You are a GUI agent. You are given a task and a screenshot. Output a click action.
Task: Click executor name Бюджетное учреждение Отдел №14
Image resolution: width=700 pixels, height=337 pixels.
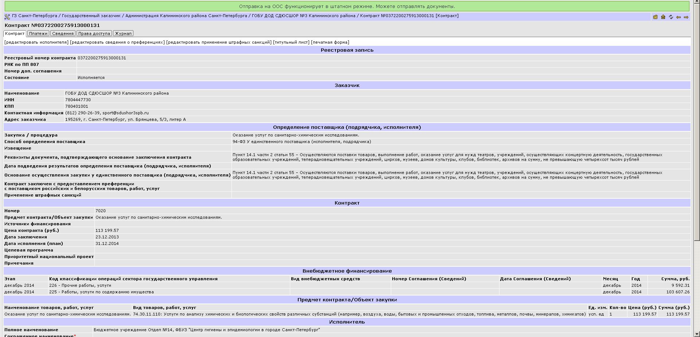[x=207, y=330]
